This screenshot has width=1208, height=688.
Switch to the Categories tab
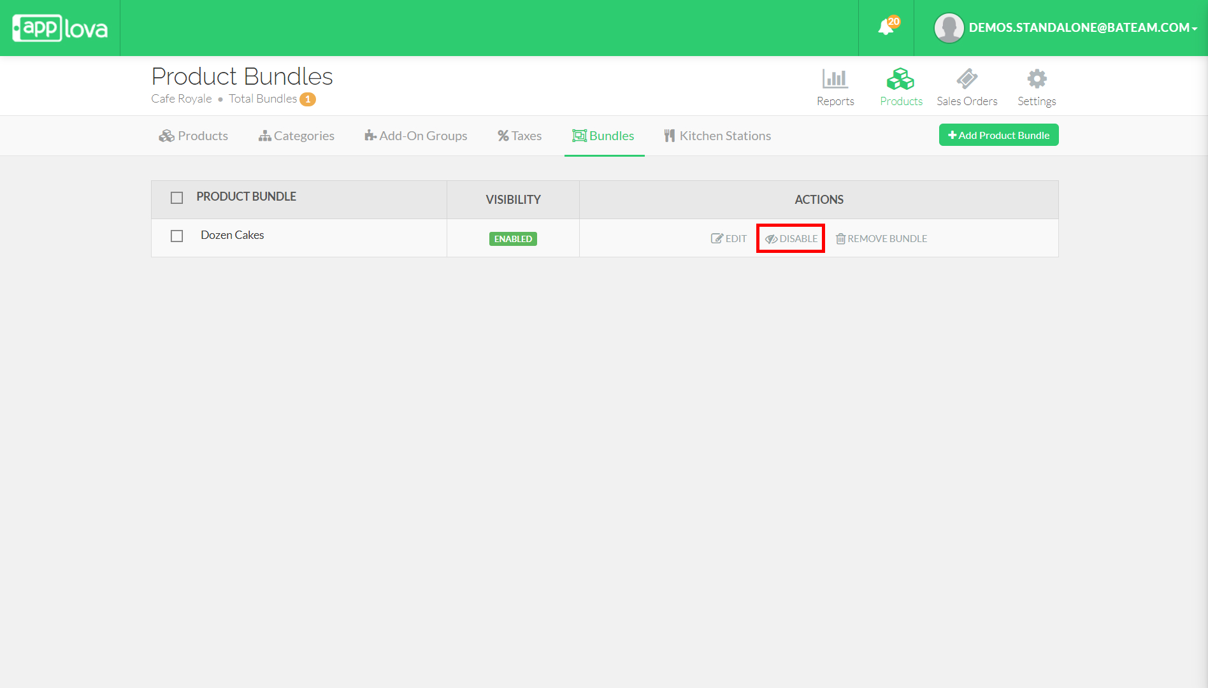[x=296, y=136]
